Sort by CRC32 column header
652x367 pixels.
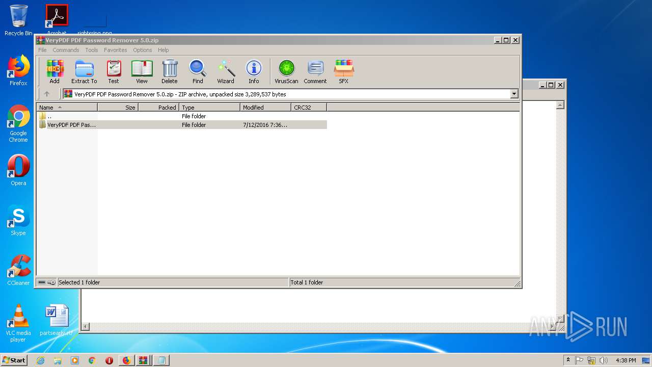(309, 107)
